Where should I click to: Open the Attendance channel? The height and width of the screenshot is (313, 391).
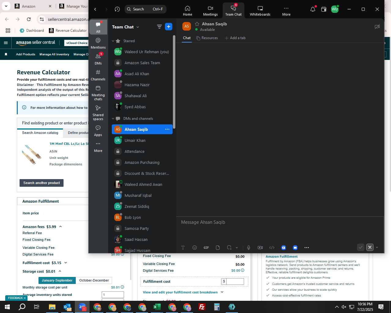(x=142, y=151)
